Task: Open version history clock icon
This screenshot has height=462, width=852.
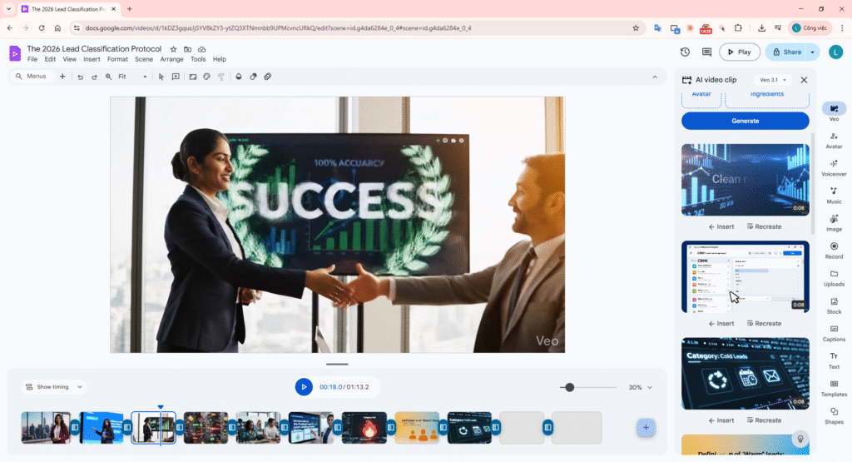Action: tap(685, 52)
